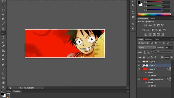Select the Layer 1 row
The width and height of the screenshot is (174, 98).
[x=154, y=62]
